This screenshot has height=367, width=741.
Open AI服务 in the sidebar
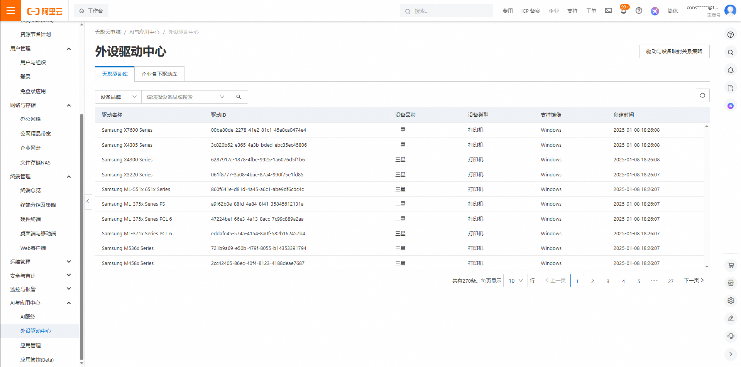click(x=27, y=317)
